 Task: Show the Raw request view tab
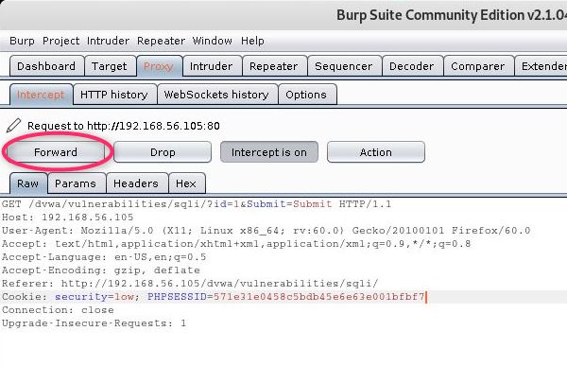click(28, 183)
